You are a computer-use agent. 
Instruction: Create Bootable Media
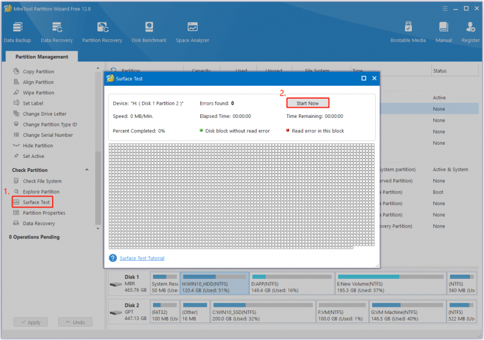click(408, 32)
